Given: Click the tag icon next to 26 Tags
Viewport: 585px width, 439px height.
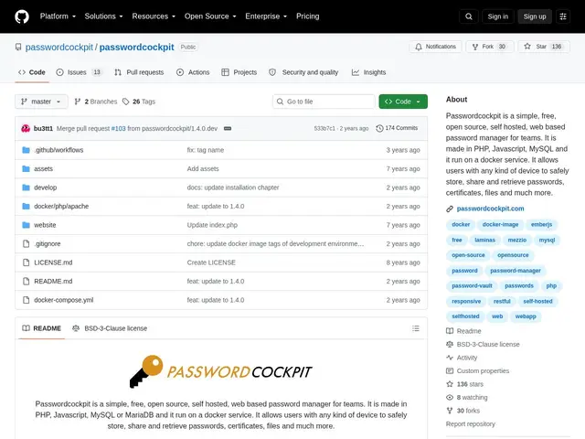Looking at the screenshot, I should coord(126,102).
